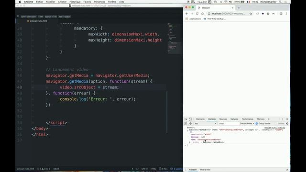Open the Chrome home page button
This screenshot has width=306, height=172.
coord(202,14)
